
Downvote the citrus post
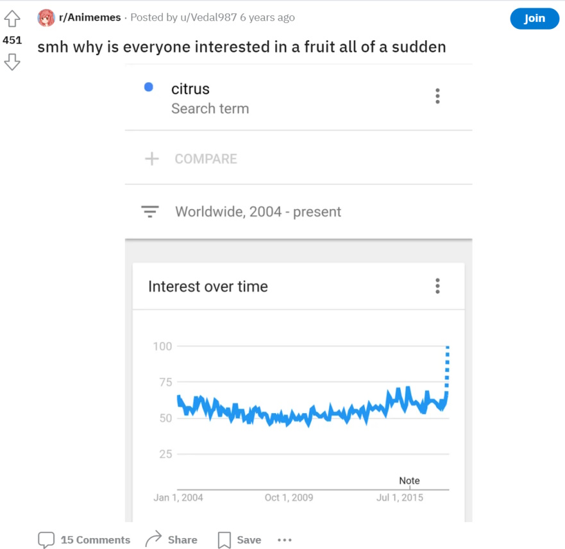12,62
